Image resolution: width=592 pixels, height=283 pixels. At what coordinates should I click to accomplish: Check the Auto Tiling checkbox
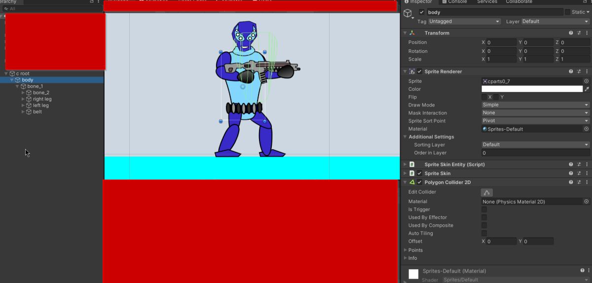pos(484,233)
